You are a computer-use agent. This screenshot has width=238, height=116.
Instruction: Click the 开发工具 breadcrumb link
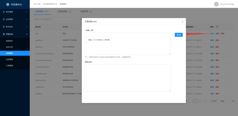(x=37, y=4)
